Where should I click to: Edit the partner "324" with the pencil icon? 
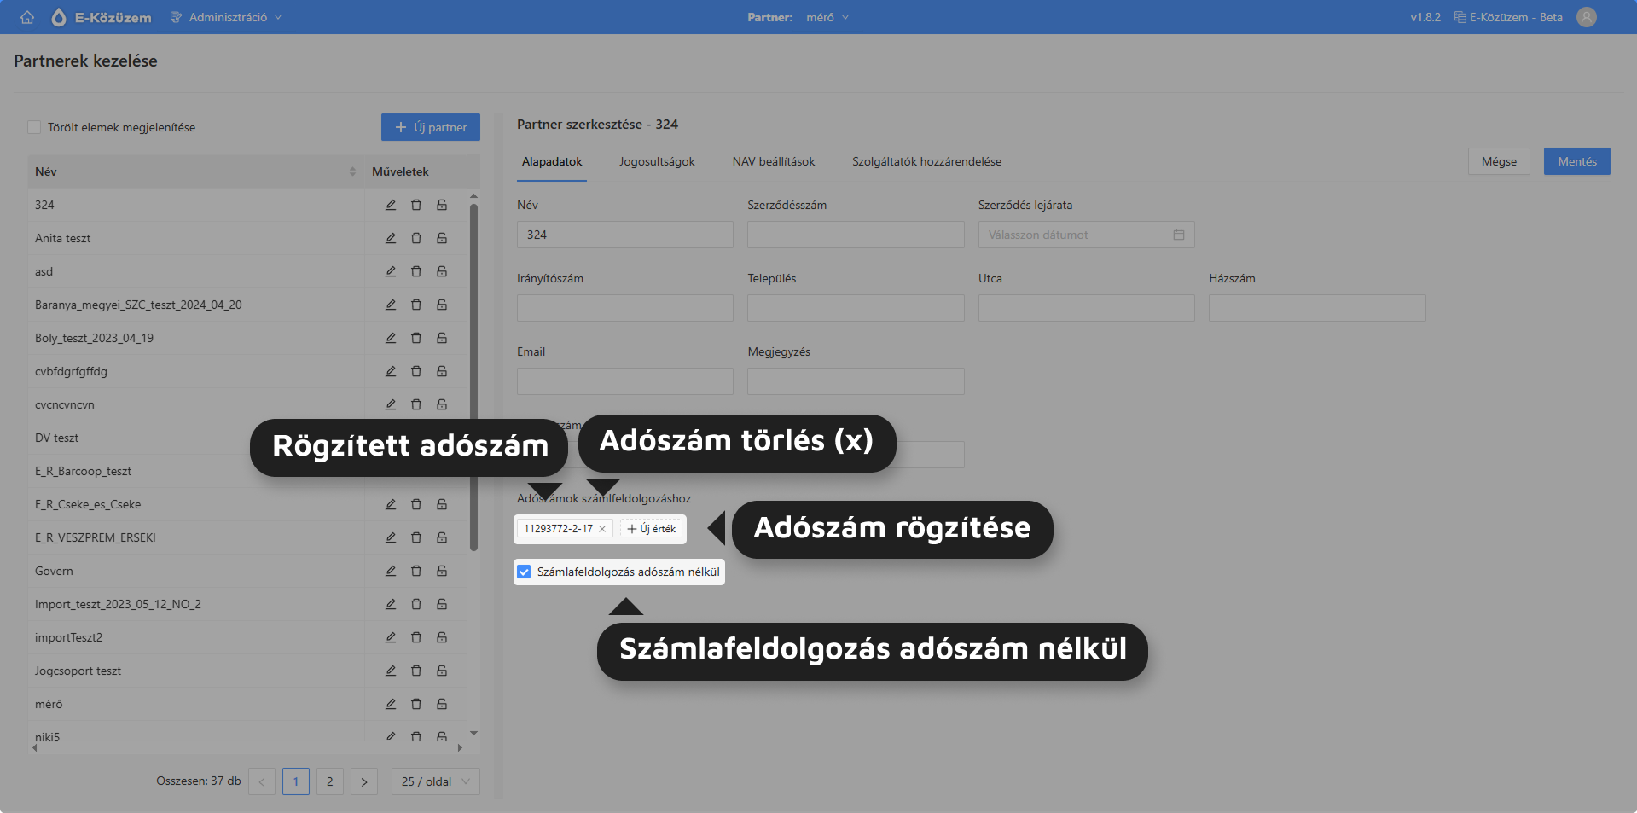(391, 205)
